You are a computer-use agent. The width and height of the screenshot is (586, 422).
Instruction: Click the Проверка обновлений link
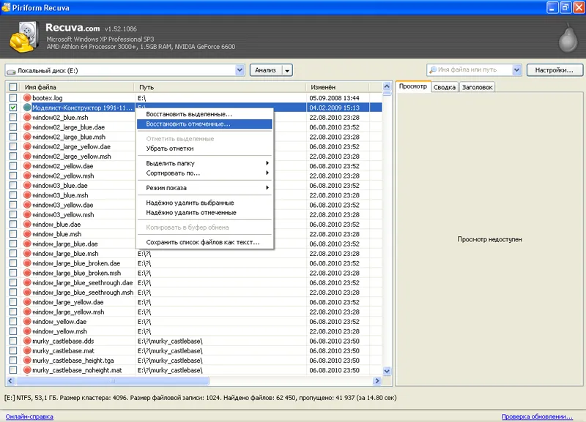(537, 417)
